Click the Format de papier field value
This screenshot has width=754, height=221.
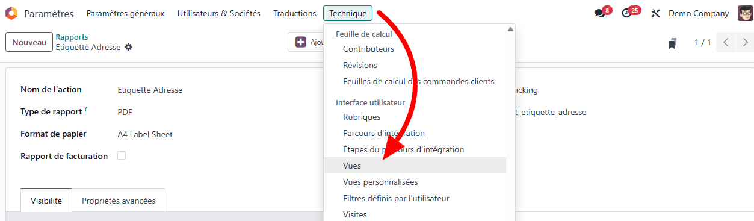click(x=145, y=134)
